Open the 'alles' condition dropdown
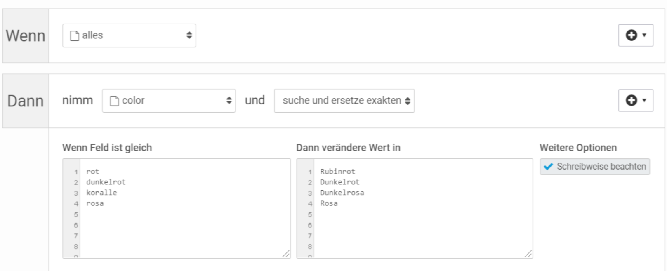The height and width of the screenshot is (271, 667). point(129,35)
